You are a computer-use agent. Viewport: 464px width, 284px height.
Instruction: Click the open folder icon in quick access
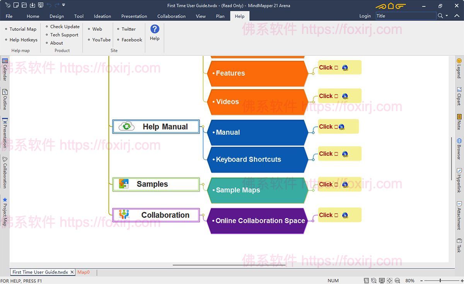[24, 5]
